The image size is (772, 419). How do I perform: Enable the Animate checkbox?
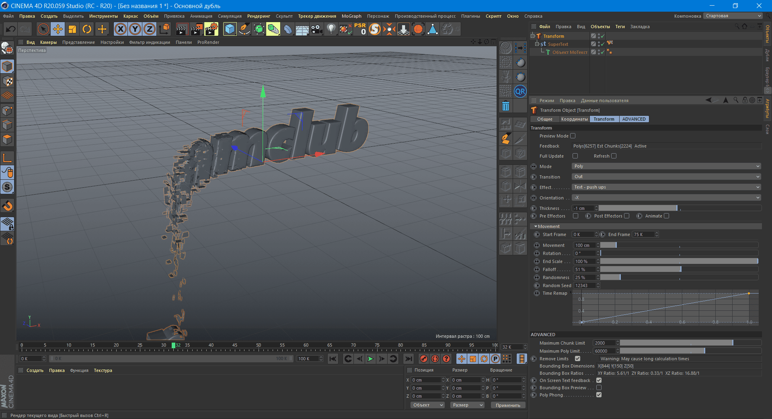[667, 216]
